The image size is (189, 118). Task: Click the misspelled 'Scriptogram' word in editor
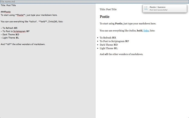(20, 31)
